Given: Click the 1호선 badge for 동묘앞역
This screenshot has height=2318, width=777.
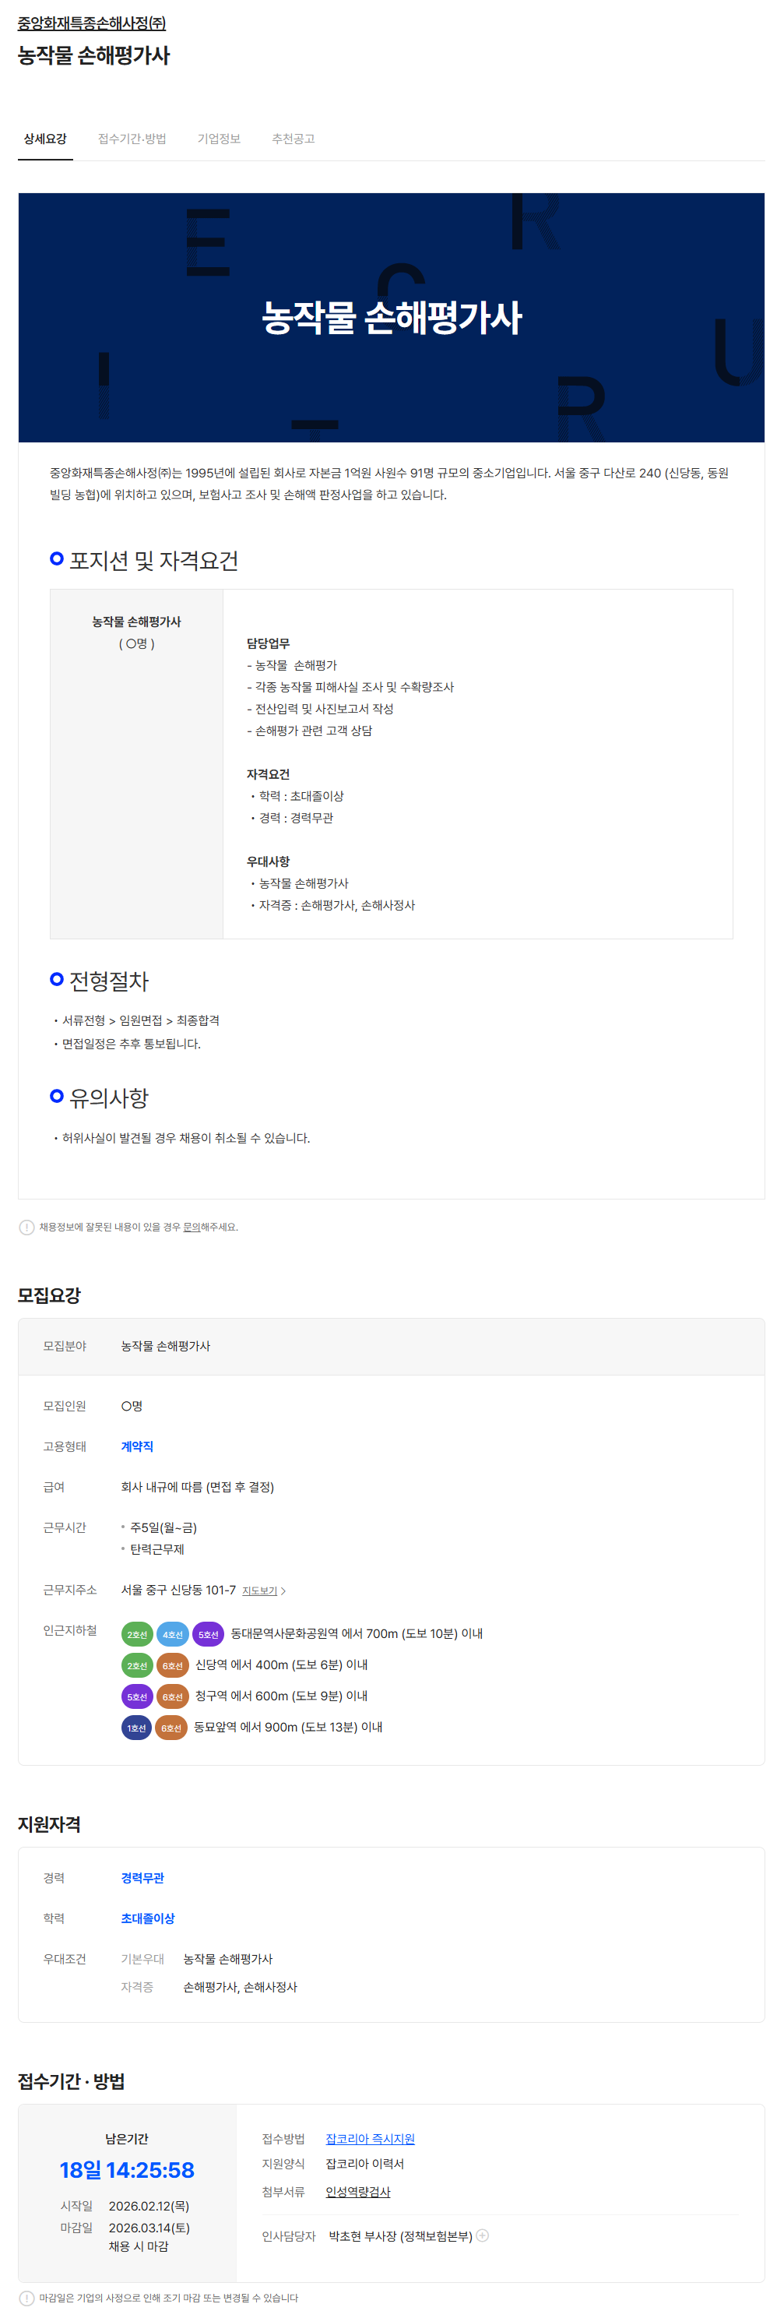Looking at the screenshot, I should (137, 1728).
